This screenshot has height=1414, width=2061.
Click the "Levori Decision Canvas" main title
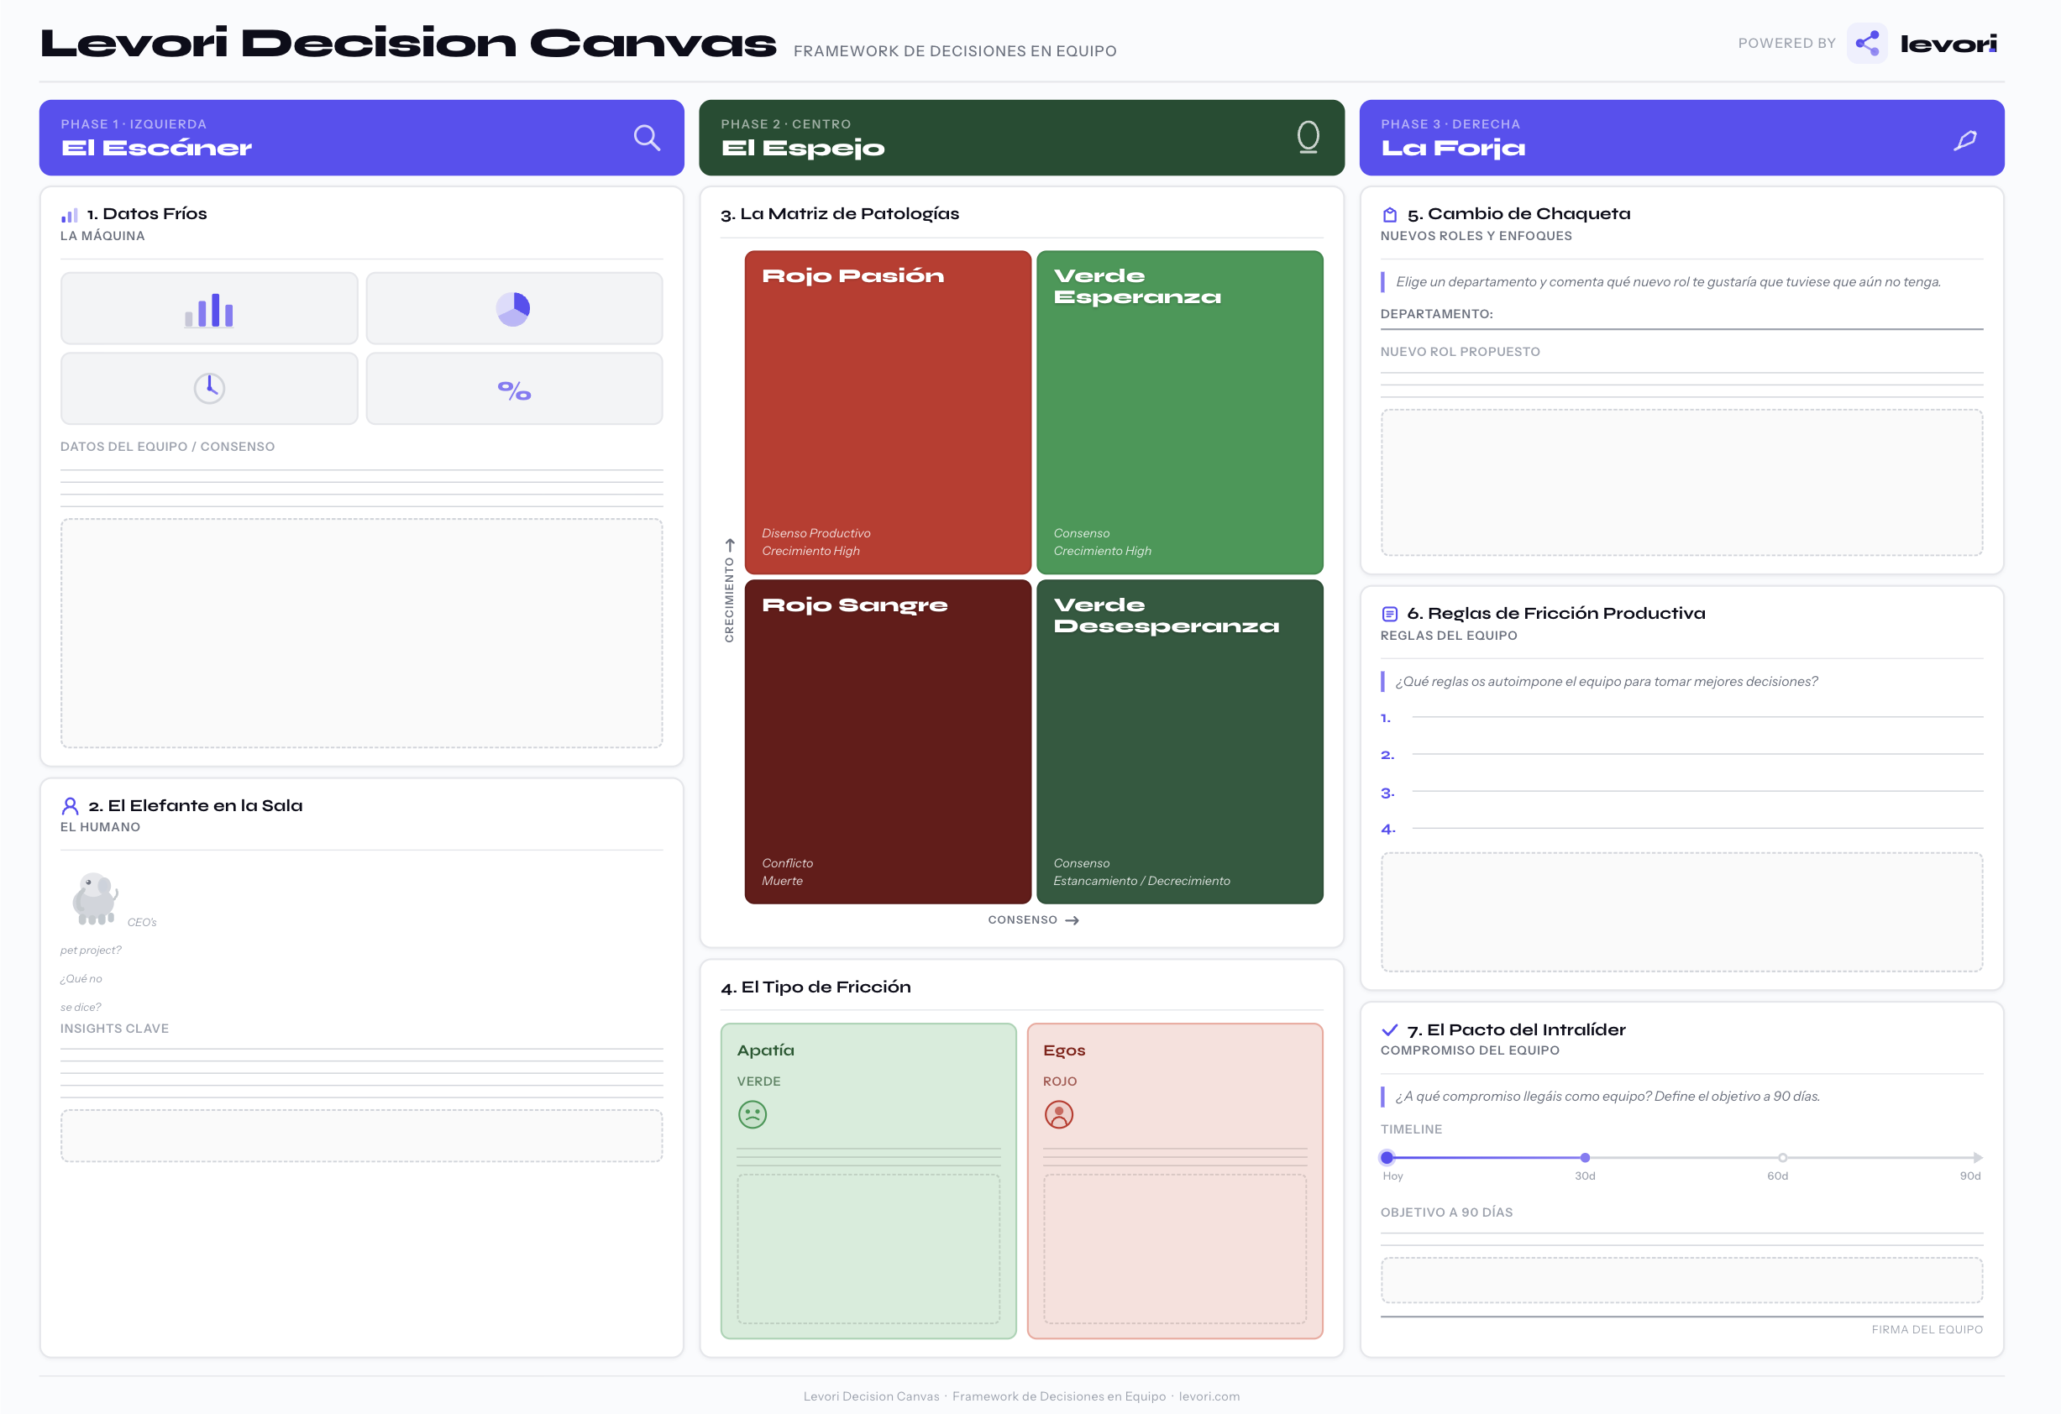pos(408,44)
